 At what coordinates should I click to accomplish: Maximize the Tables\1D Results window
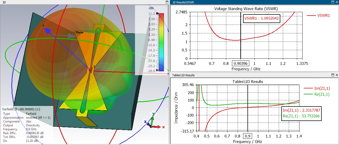point(333,75)
